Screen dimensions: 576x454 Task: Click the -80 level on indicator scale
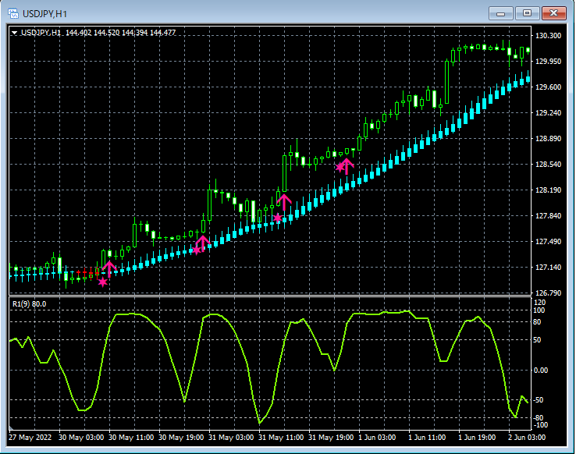pos(539,418)
